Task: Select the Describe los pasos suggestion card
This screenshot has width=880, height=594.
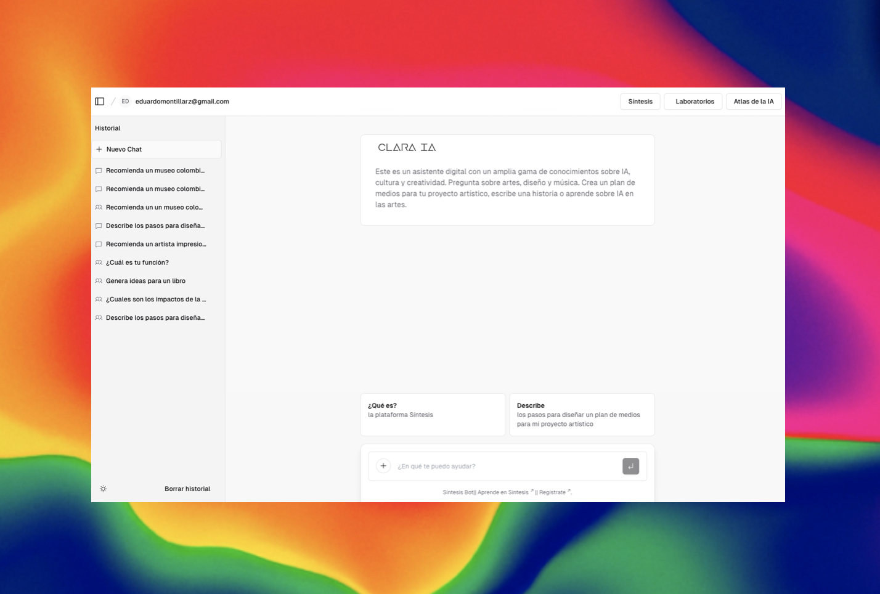Action: tap(582, 415)
